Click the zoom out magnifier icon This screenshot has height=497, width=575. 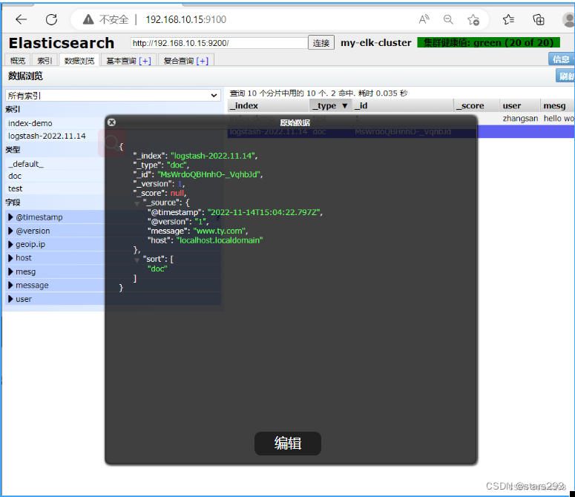click(x=448, y=19)
